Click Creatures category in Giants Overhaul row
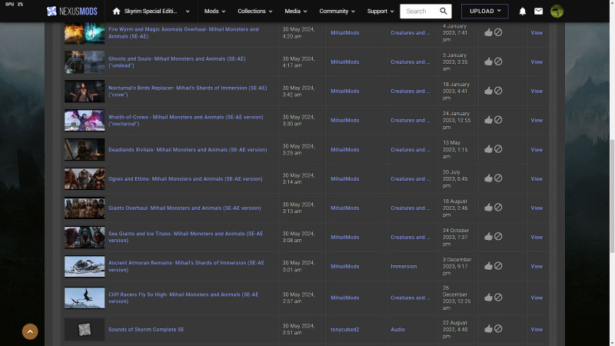615x346 pixels. 410,208
